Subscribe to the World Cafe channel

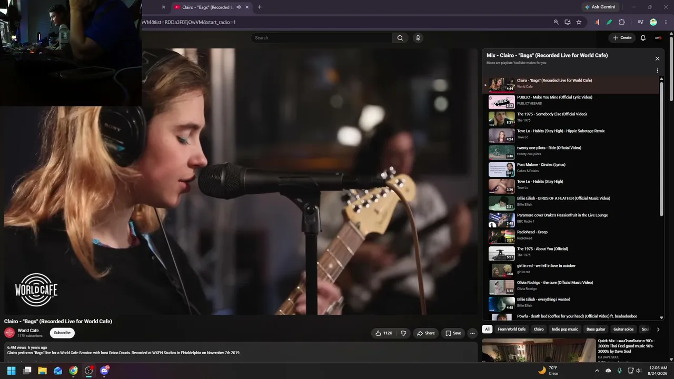click(x=62, y=333)
